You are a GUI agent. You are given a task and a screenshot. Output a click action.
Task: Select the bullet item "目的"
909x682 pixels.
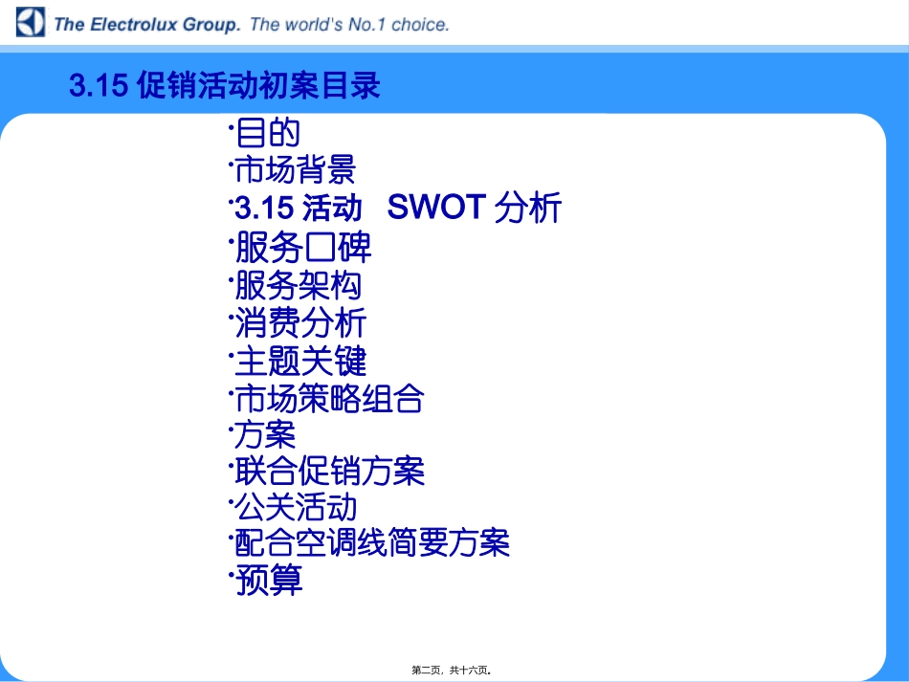point(267,132)
